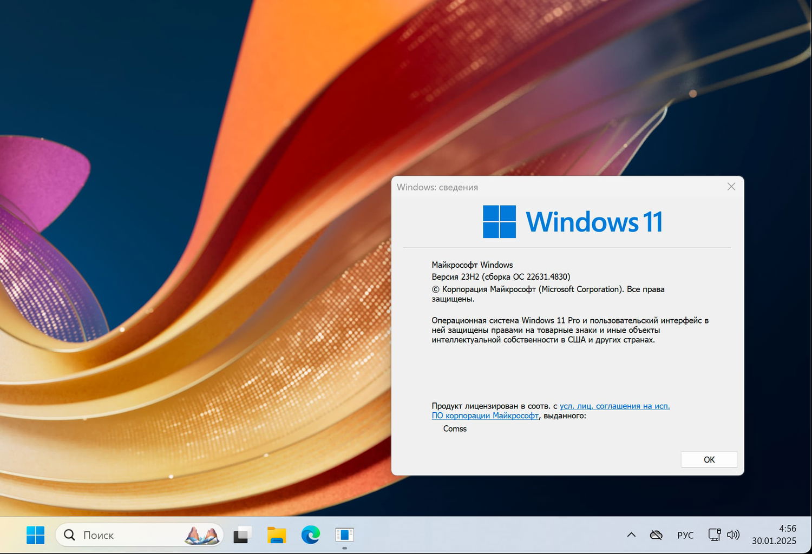The height and width of the screenshot is (554, 812).
Task: Open network settings via the tray icon
Action: coord(713,535)
